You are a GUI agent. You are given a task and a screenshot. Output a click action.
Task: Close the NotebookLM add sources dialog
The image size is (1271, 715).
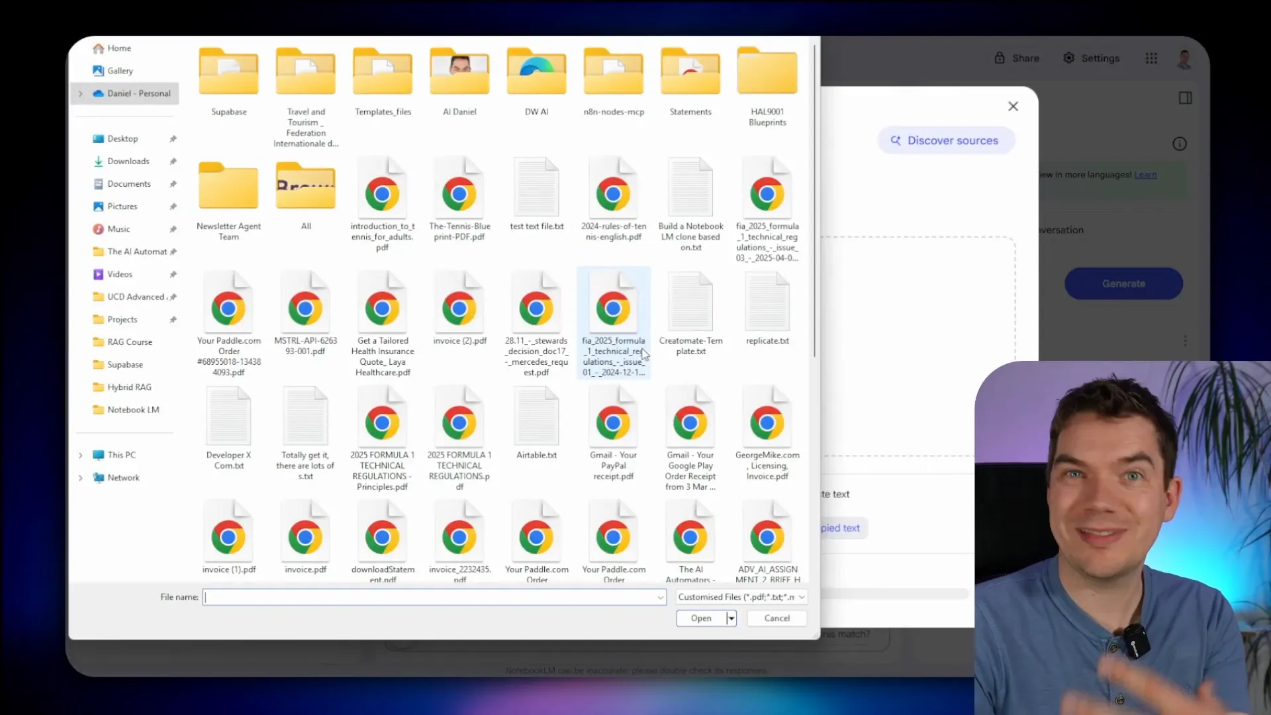[x=1013, y=107]
